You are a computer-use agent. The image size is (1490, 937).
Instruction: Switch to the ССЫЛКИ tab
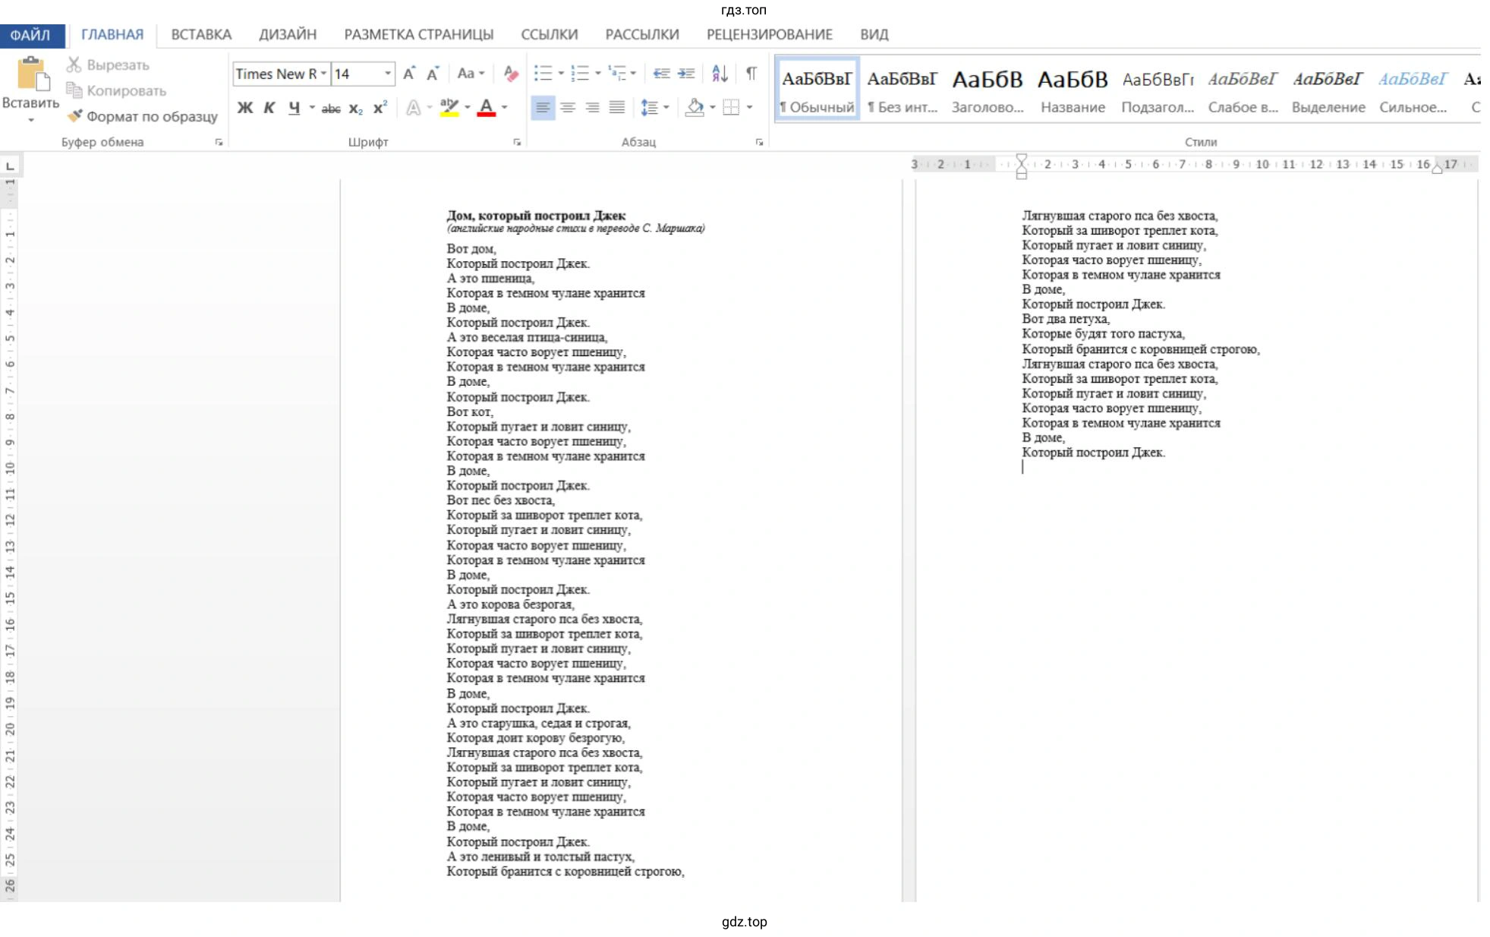(x=550, y=35)
